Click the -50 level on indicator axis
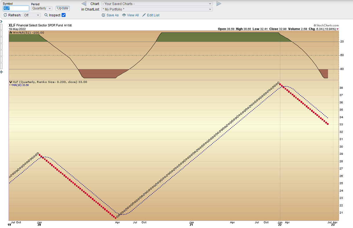 point(342,55)
